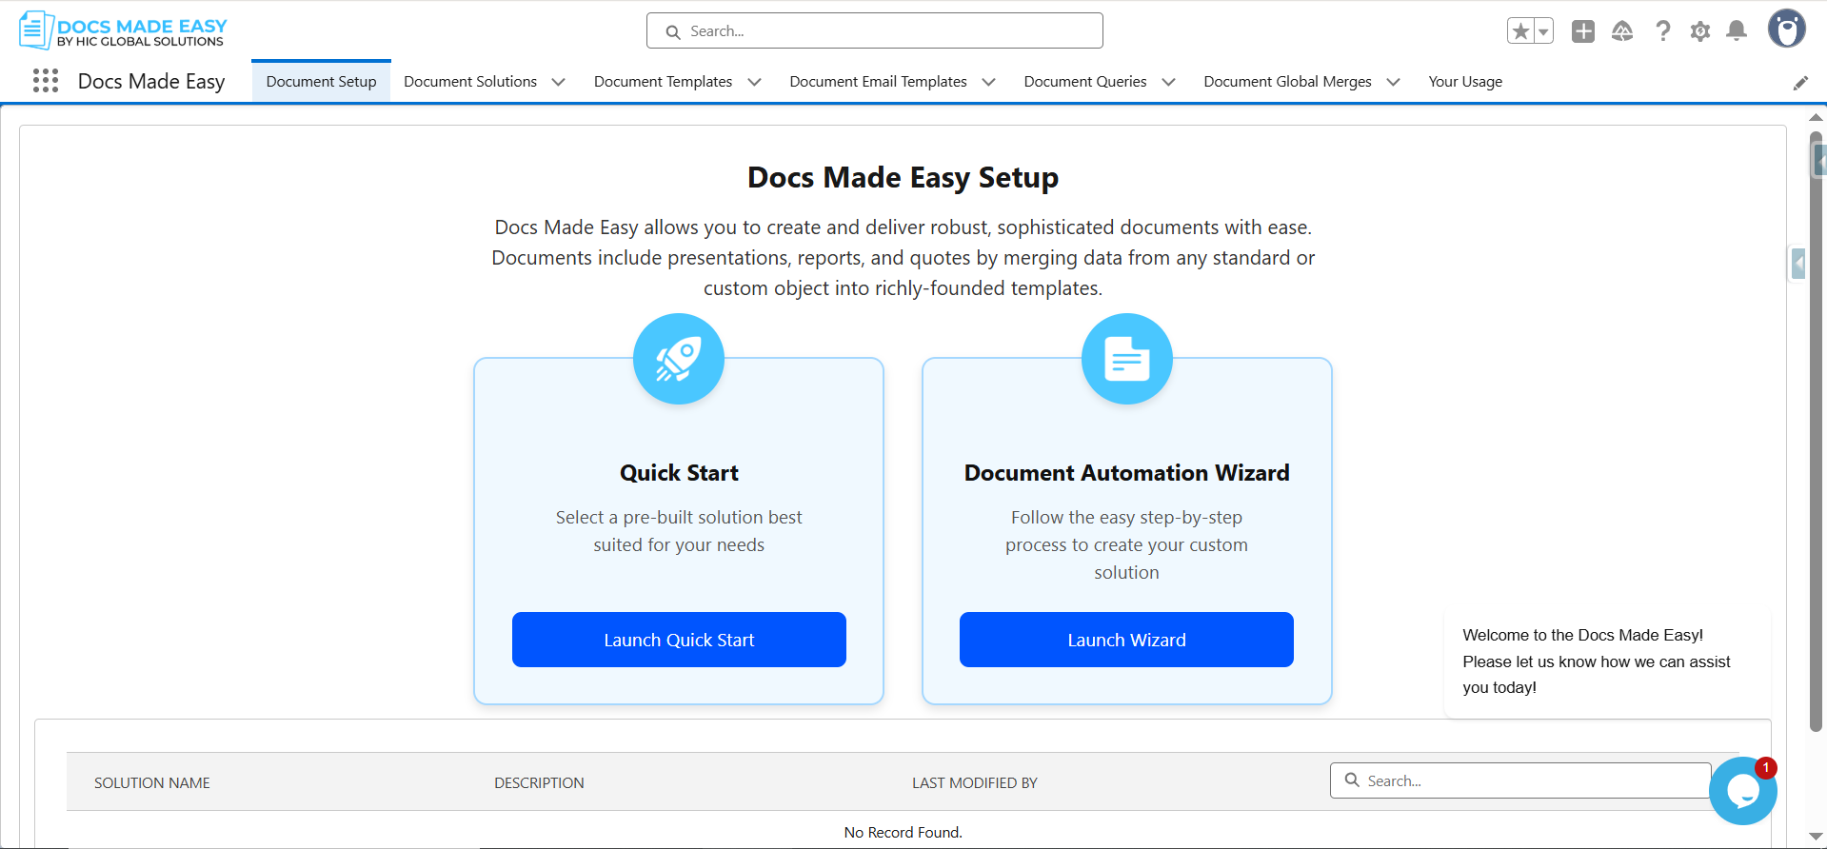Click the Docs Made Easy app name
The width and height of the screenshot is (1827, 849).
[x=151, y=82]
